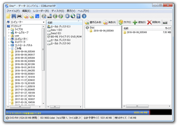
Task: Expand the ネットワーク tree node
Action: 9,42
